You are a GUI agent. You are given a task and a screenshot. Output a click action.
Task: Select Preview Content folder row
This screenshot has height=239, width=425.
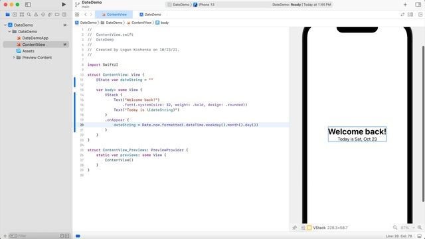(x=36, y=58)
